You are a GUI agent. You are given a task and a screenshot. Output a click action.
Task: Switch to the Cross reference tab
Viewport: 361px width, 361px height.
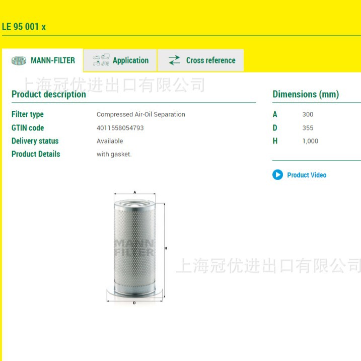point(200,60)
